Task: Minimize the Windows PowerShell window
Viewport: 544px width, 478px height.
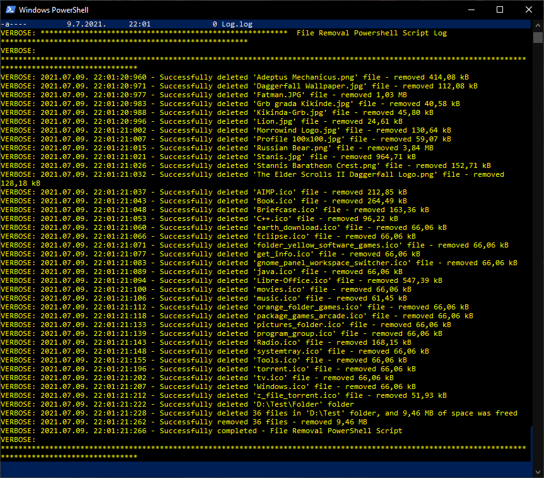Action: [471, 9]
